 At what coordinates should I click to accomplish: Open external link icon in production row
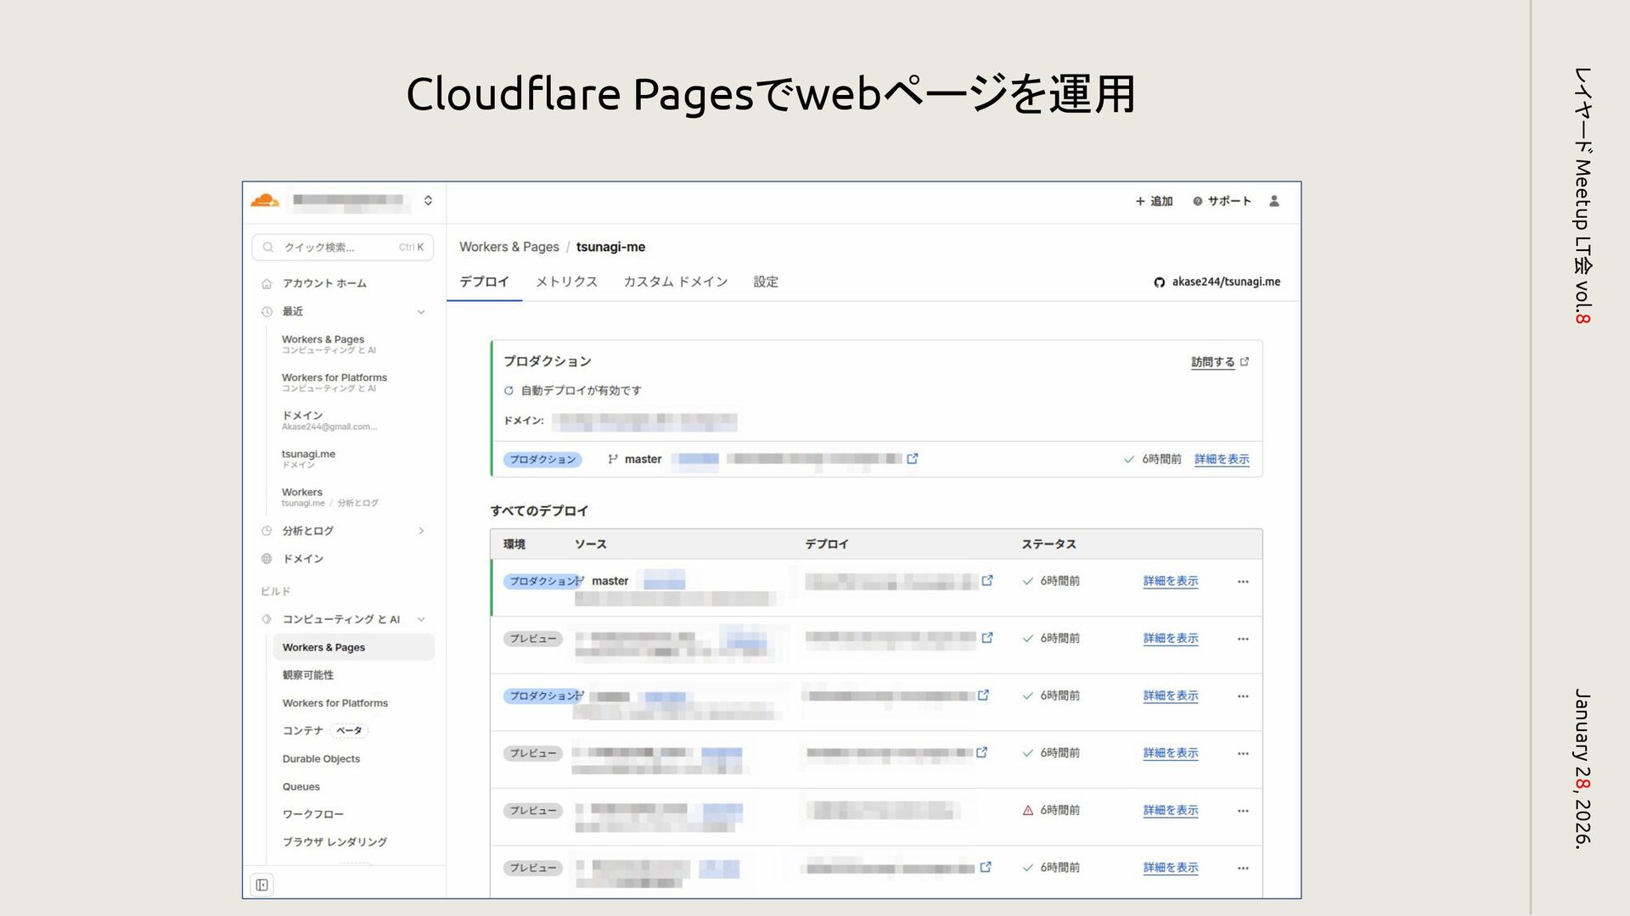(x=913, y=459)
